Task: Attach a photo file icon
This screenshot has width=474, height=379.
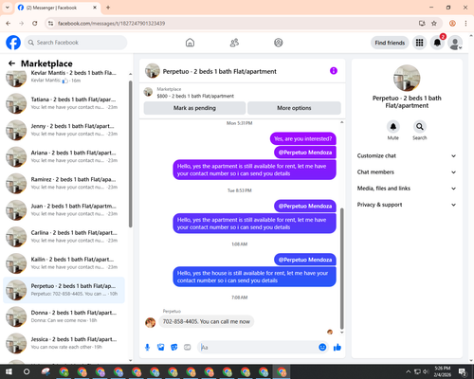Action: point(161,348)
